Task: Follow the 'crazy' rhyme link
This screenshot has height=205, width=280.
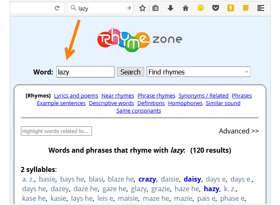Action: (x=147, y=179)
